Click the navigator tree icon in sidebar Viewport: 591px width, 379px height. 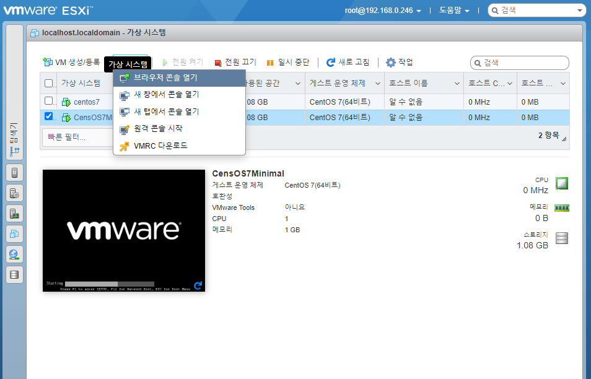(x=14, y=152)
